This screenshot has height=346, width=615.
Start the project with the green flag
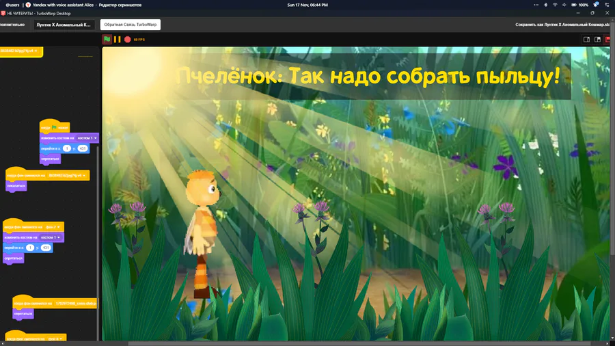[107, 39]
